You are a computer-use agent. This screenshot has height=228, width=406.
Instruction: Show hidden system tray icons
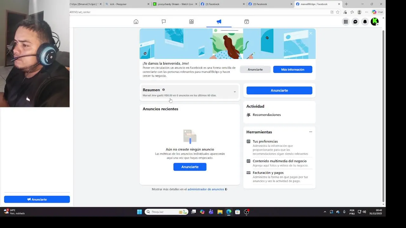click(325, 212)
